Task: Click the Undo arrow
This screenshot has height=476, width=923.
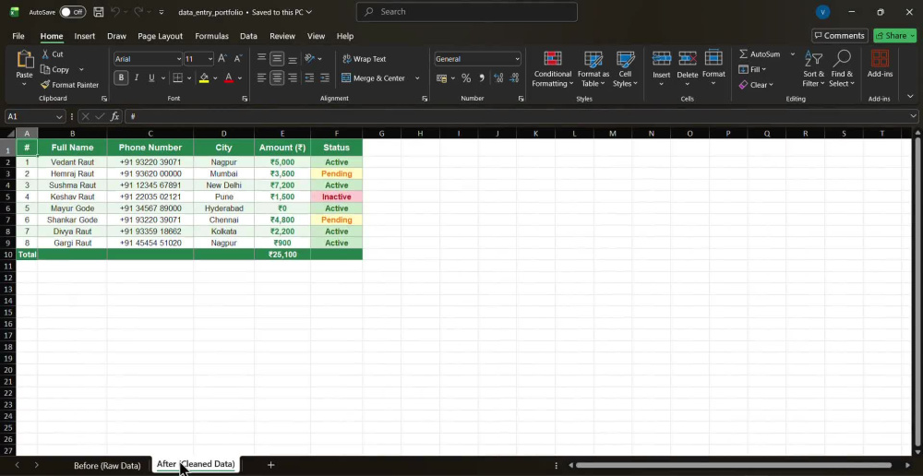Action: [115, 12]
